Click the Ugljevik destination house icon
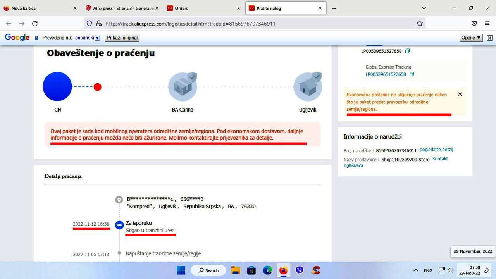The height and width of the screenshot is (279, 496). [308, 86]
